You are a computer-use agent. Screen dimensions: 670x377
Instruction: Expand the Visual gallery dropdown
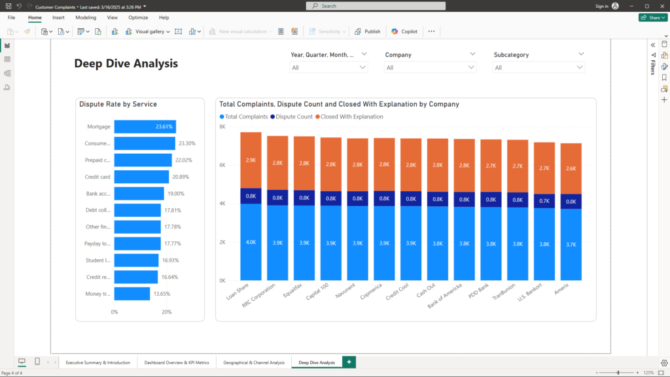152,31
